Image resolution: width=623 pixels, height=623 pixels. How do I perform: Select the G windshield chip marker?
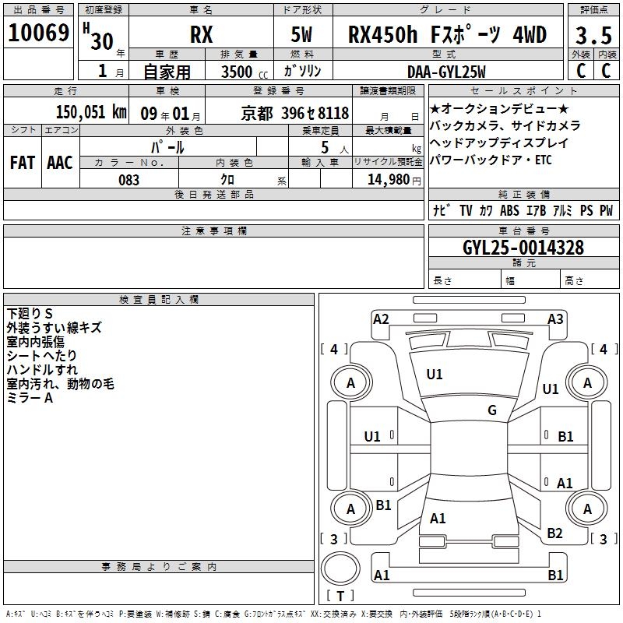click(x=491, y=410)
